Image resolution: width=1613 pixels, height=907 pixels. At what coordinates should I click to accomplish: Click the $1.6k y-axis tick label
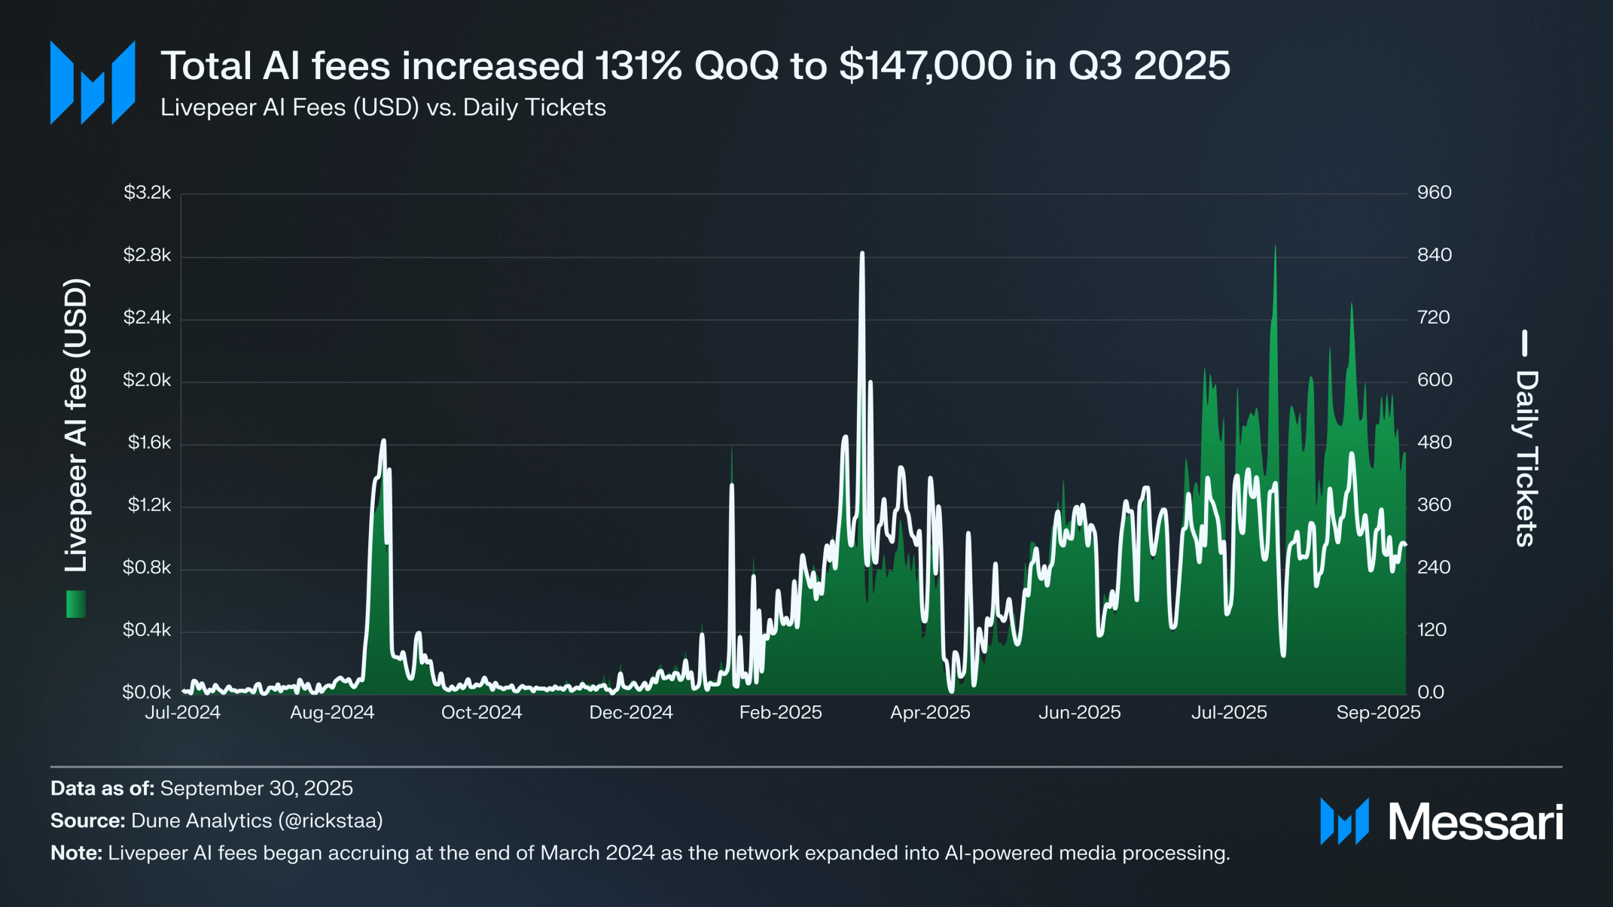pyautogui.click(x=149, y=443)
